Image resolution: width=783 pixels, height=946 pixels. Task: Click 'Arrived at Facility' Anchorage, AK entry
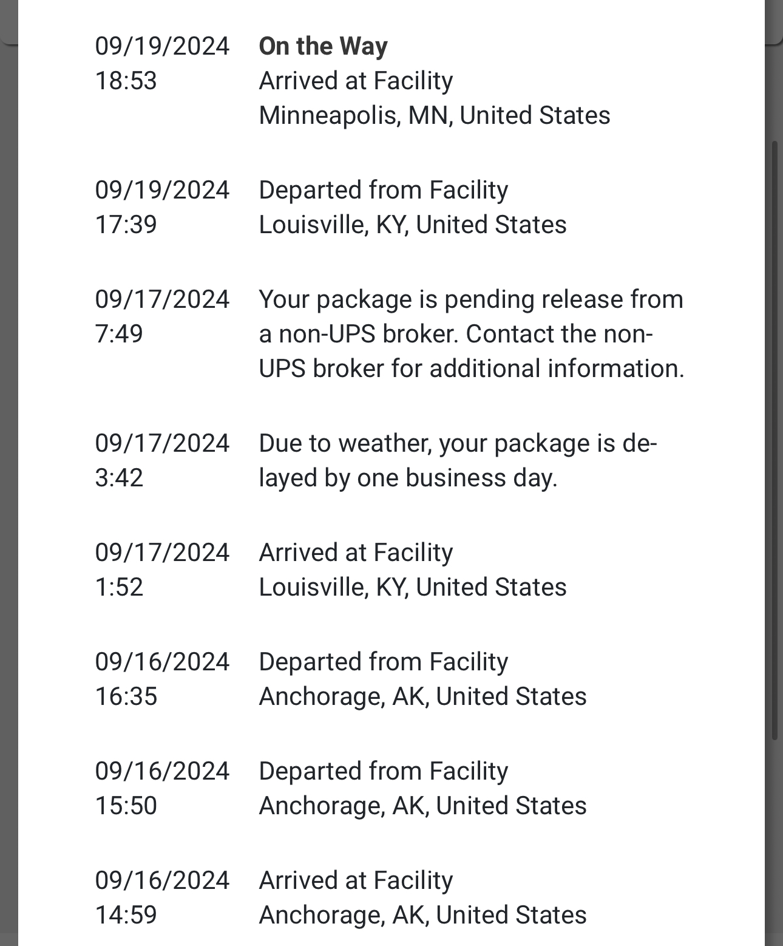422,897
